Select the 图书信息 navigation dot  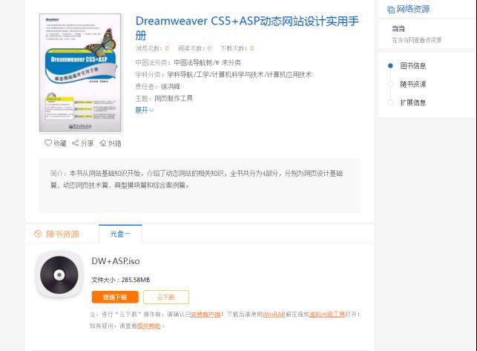tap(390, 65)
